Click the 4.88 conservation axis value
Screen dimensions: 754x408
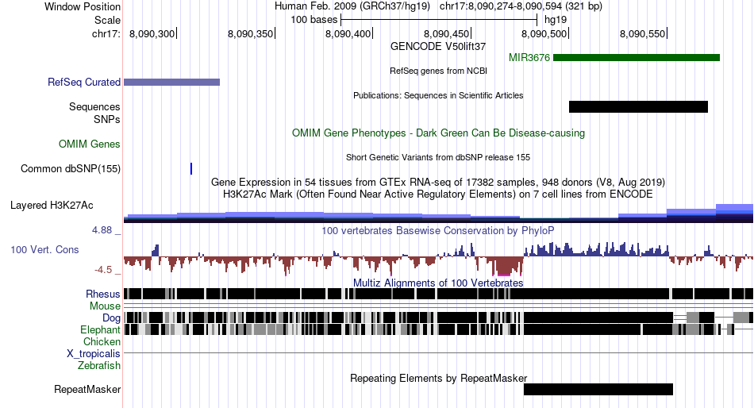(x=102, y=230)
